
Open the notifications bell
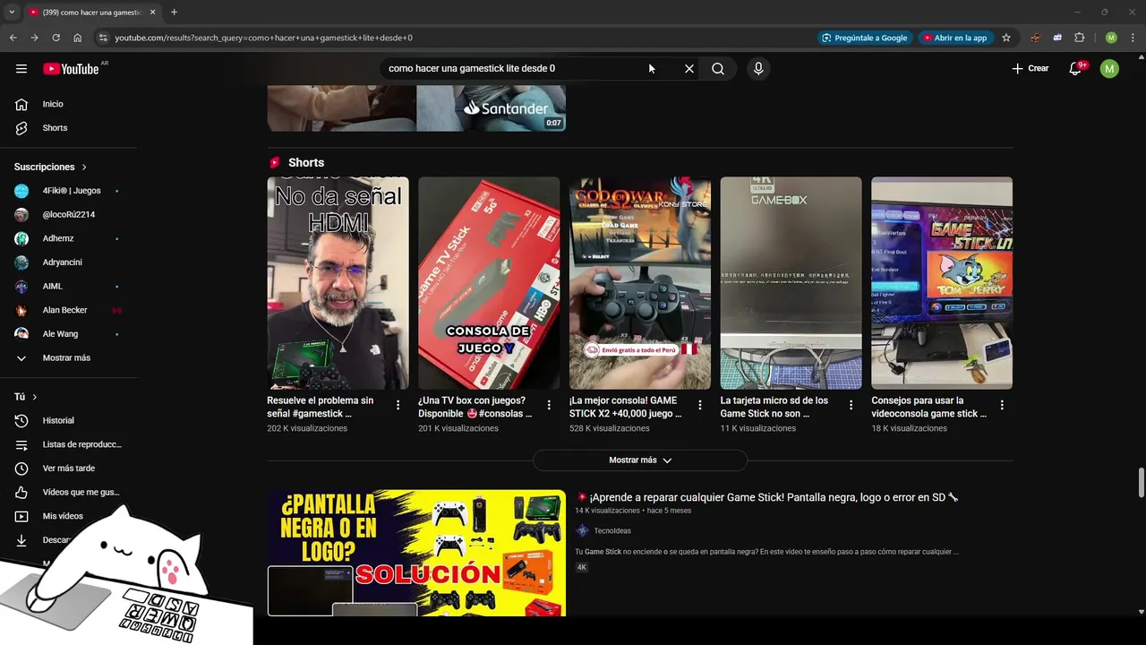click(1076, 69)
